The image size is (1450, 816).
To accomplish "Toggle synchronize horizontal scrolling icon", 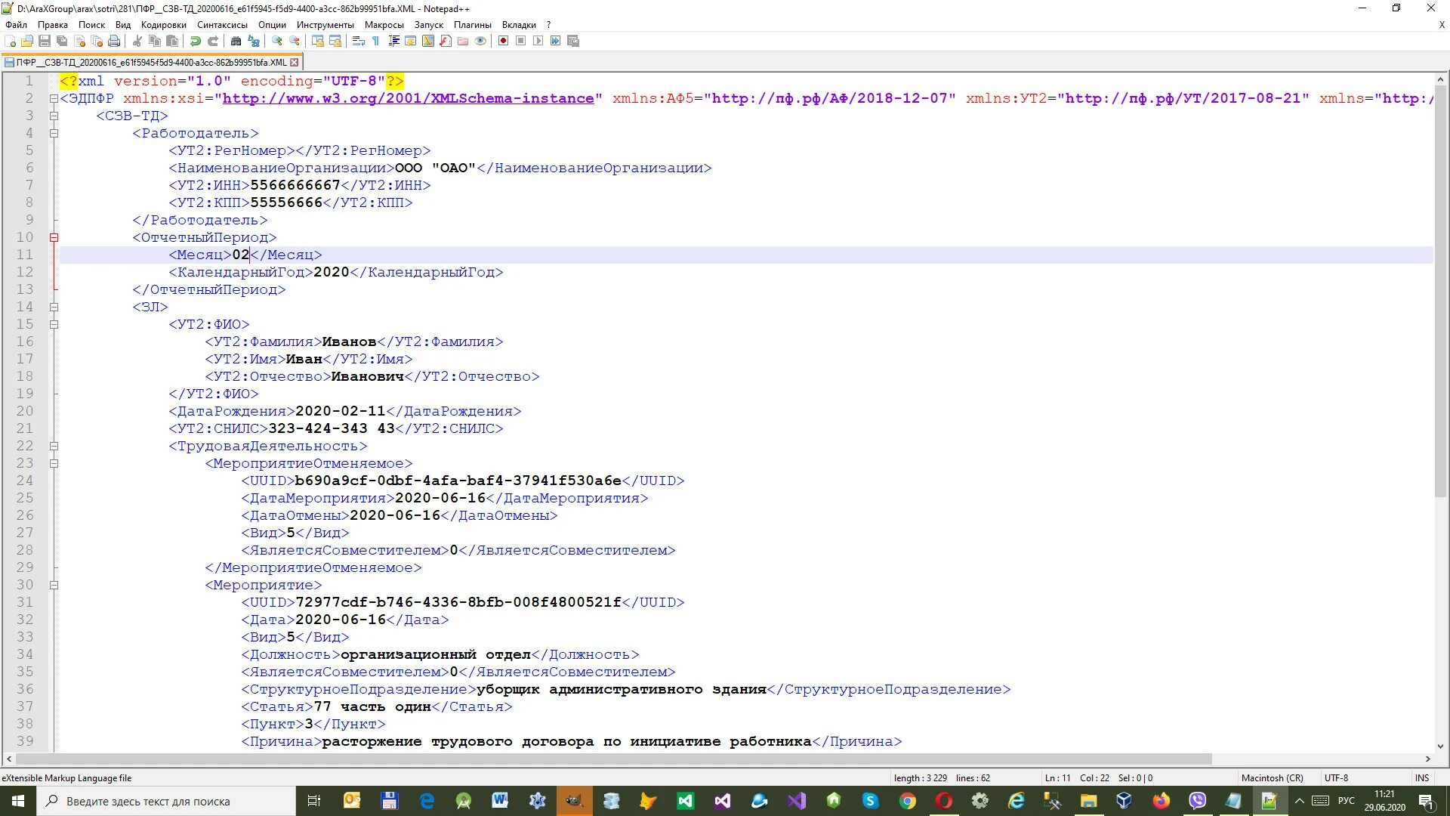I will 335,41.
